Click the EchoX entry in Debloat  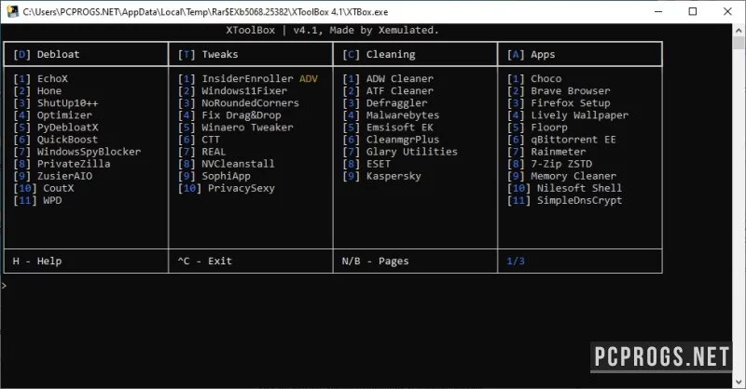(40, 79)
